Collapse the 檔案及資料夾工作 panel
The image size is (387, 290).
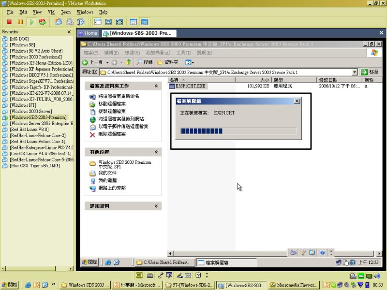pyautogui.click(x=156, y=86)
